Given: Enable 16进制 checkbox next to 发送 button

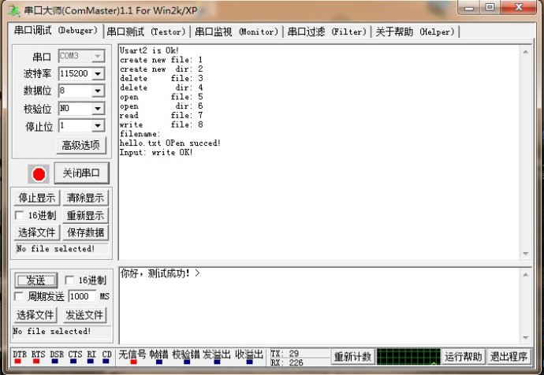Looking at the screenshot, I should 69,280.
